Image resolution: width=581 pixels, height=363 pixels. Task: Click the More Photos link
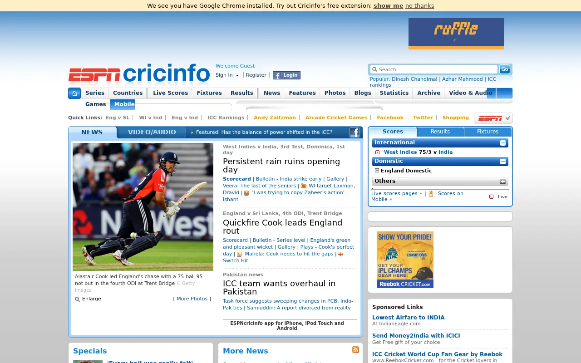point(192,299)
